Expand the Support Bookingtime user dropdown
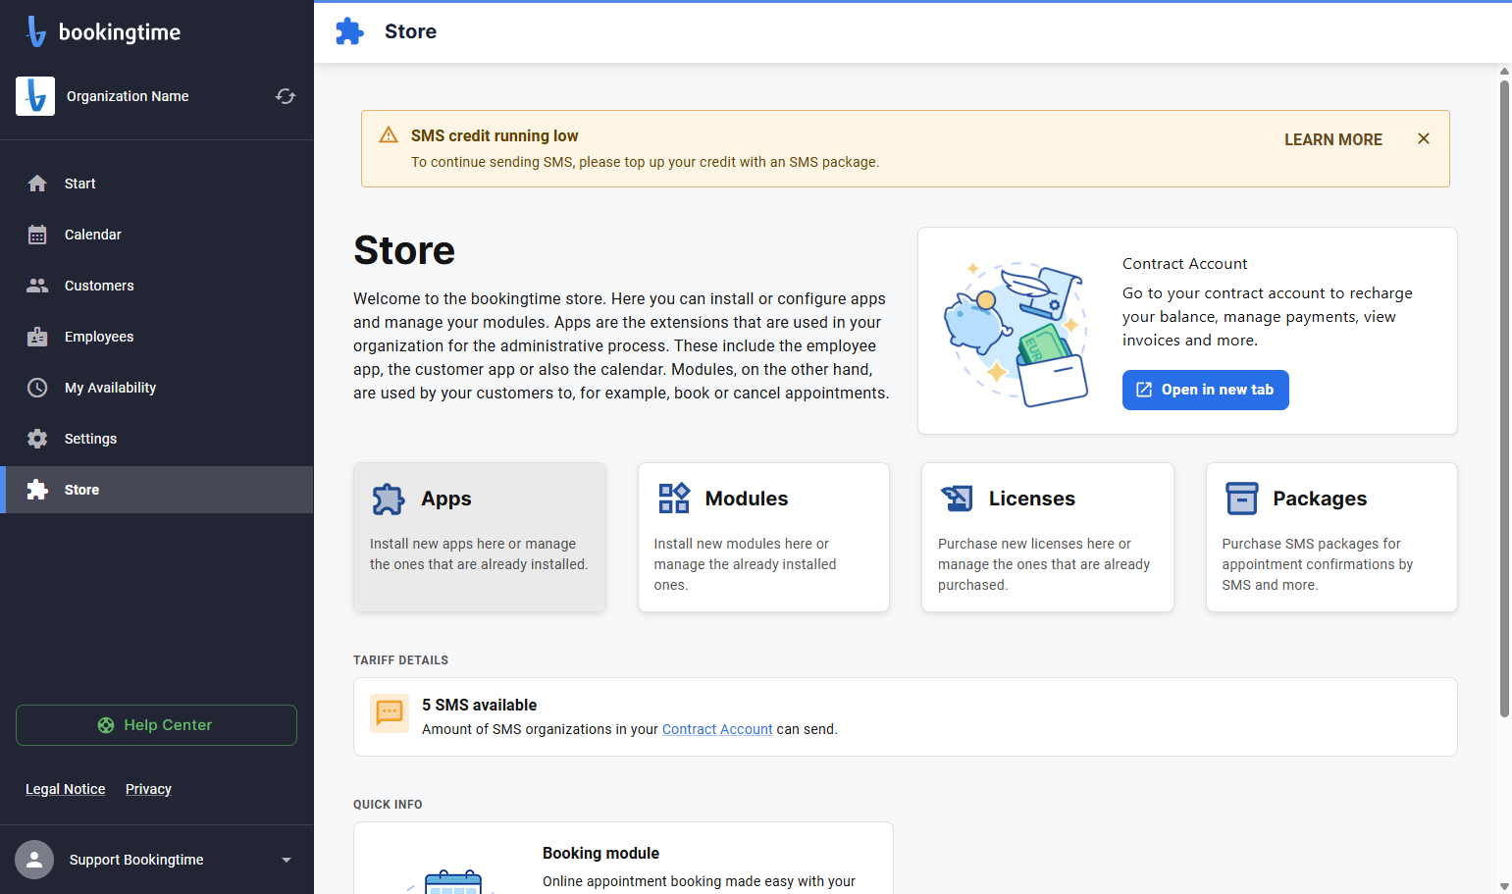Image resolution: width=1512 pixels, height=894 pixels. coord(287,860)
